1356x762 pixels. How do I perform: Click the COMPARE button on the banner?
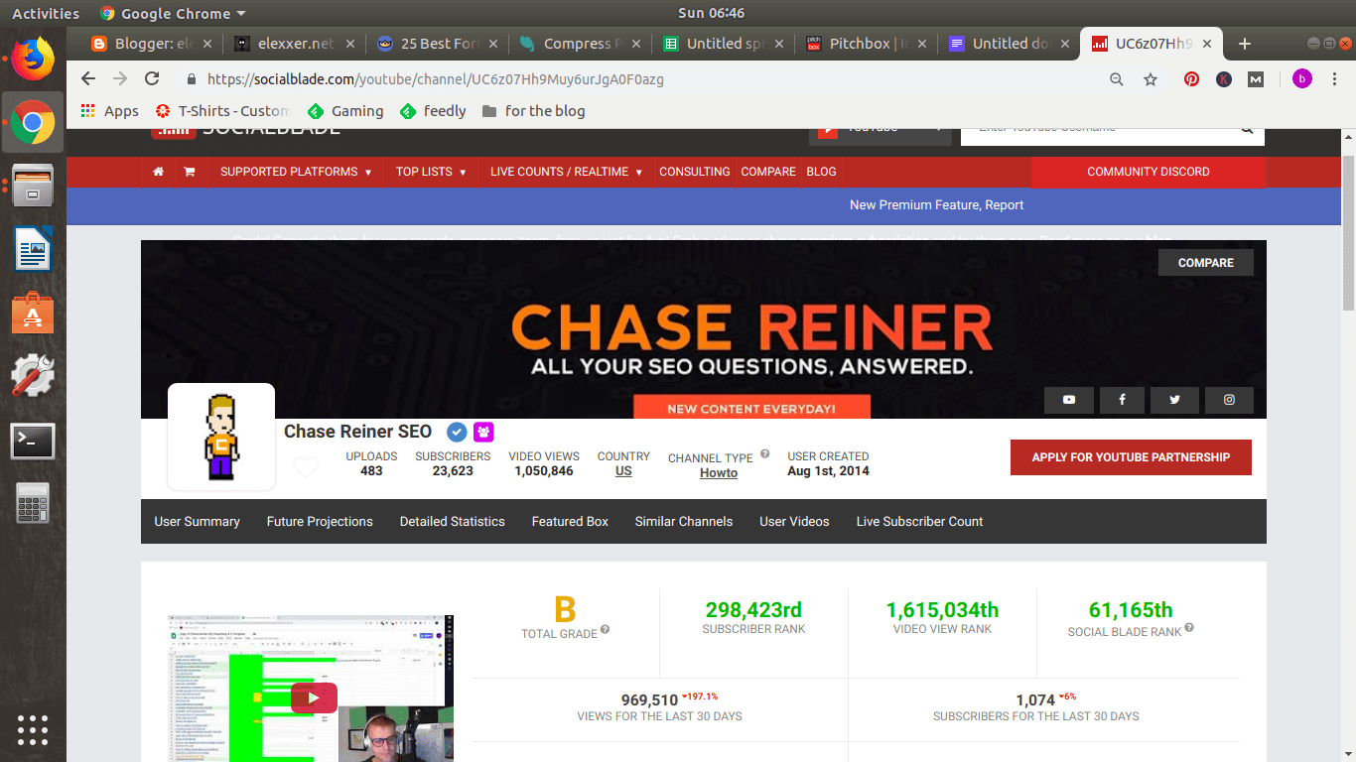coord(1206,263)
